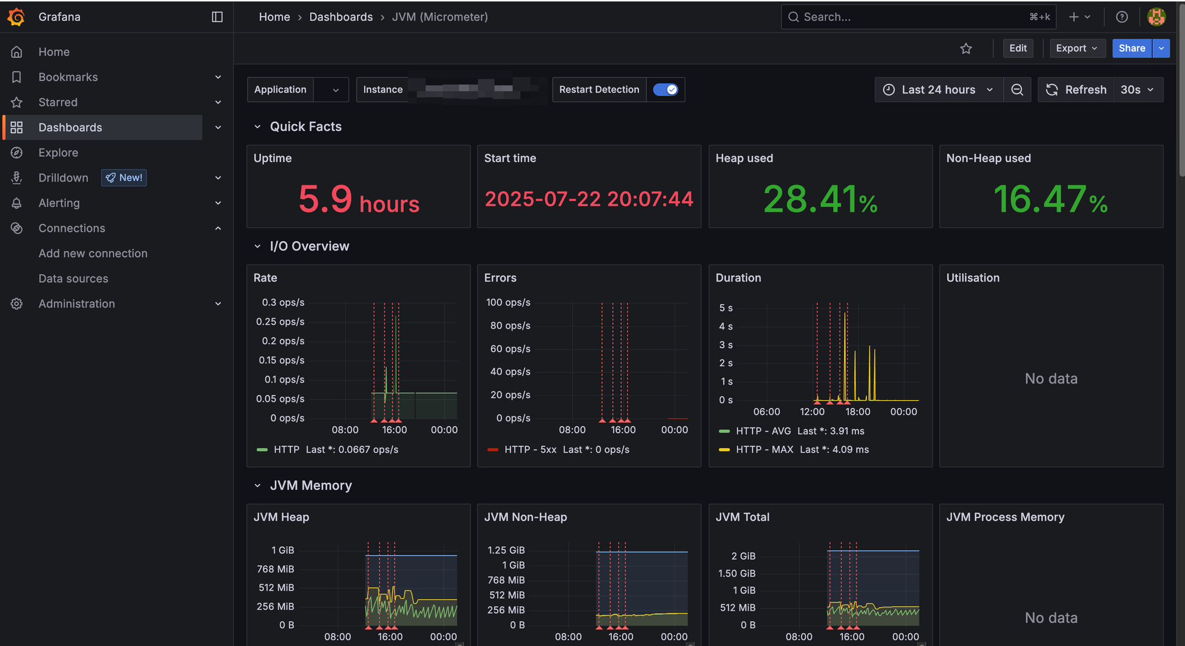Screen dimensions: 1185x646
Task: Toggle the sidebar dock menu icon
Action: tap(218, 17)
